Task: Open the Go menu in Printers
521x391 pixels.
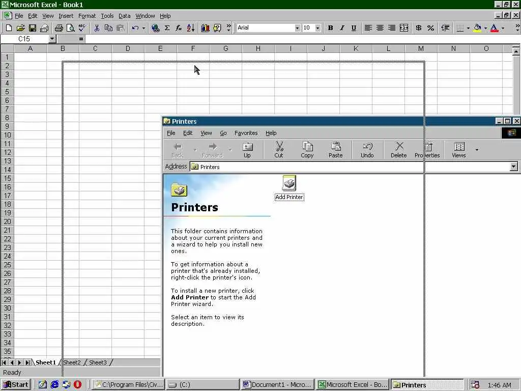Action: (x=223, y=133)
